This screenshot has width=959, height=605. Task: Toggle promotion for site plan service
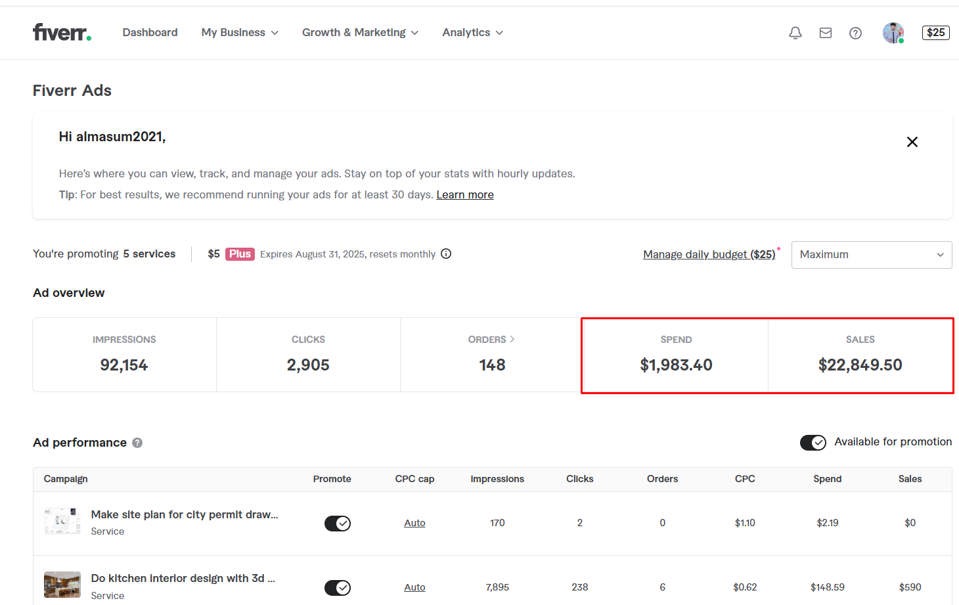pos(338,524)
